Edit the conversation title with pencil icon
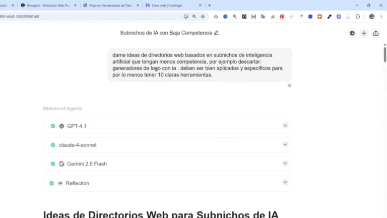 [x=216, y=33]
